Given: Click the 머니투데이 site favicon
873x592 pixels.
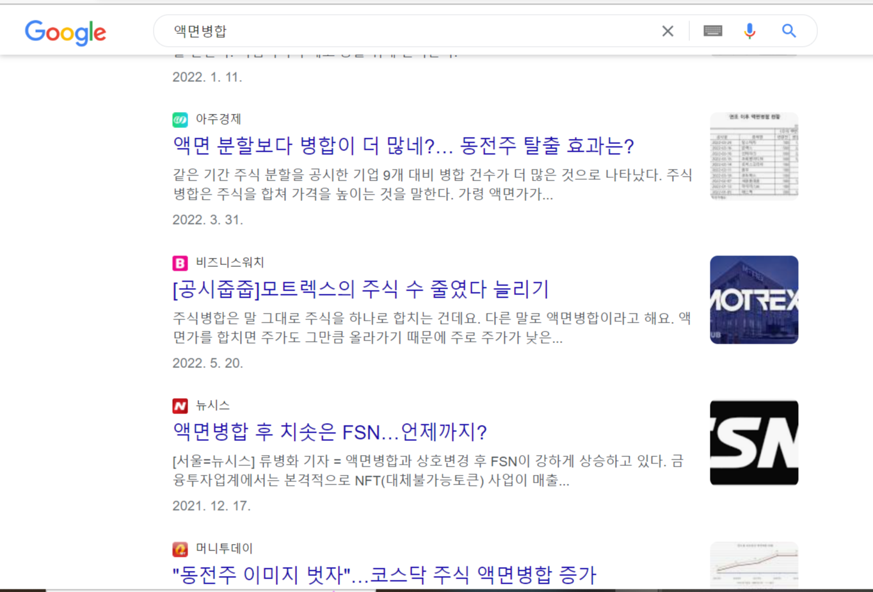Looking at the screenshot, I should [x=180, y=549].
